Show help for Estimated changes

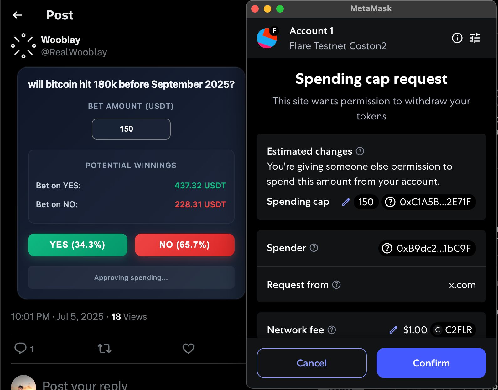click(x=360, y=151)
